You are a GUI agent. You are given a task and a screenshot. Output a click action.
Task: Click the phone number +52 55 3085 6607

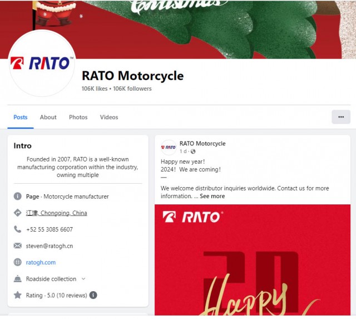click(x=50, y=229)
